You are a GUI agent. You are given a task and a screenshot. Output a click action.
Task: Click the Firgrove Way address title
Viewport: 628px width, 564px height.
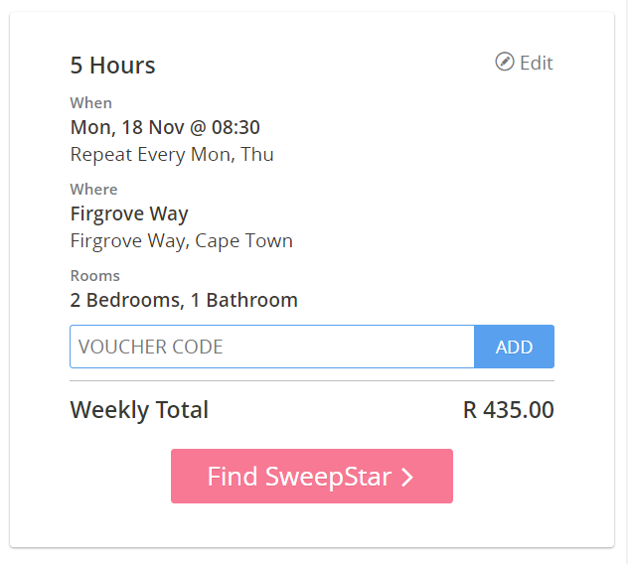129,213
